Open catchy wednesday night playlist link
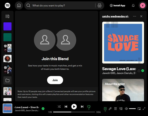Image resolution: width=148 pixels, height=116 pixels. coord(115,16)
